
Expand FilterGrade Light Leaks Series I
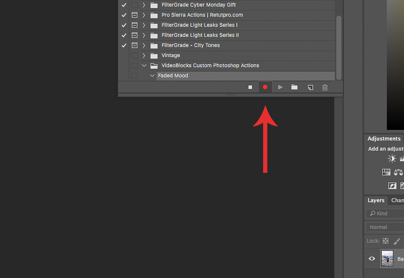point(144,25)
